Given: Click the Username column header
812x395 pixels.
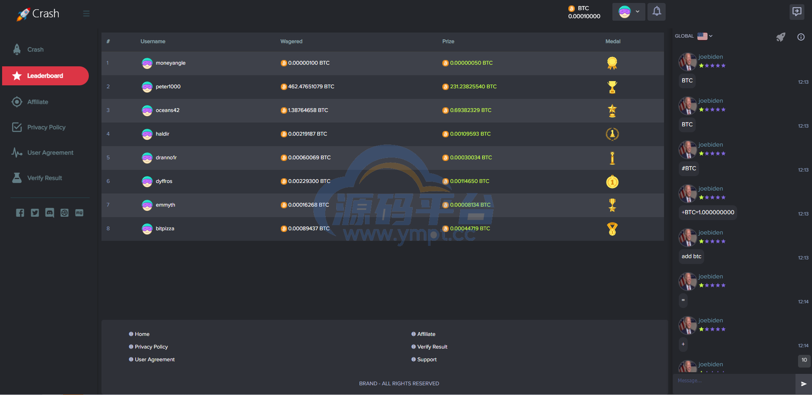Looking at the screenshot, I should [153, 41].
